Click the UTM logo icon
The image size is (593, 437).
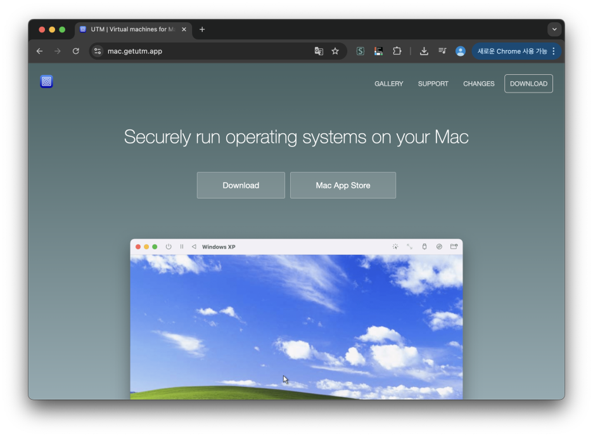[x=46, y=81]
